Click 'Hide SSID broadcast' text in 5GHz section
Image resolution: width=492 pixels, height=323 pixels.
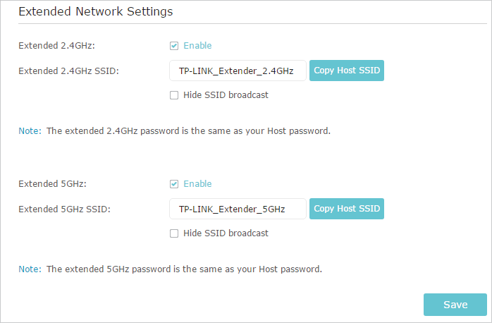click(226, 233)
